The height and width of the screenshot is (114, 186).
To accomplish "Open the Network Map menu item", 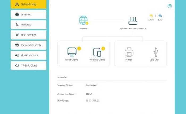I will click(x=28, y=4).
